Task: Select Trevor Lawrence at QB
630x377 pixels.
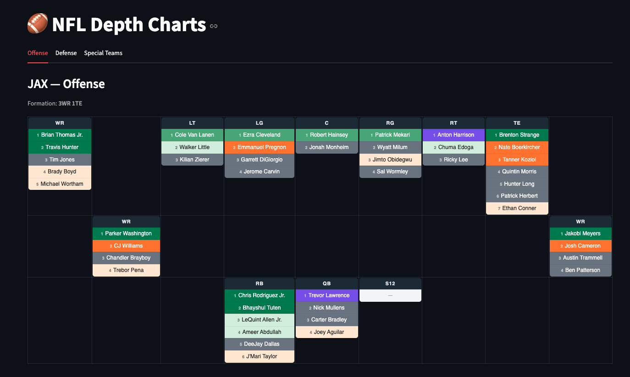Action: [x=327, y=295]
